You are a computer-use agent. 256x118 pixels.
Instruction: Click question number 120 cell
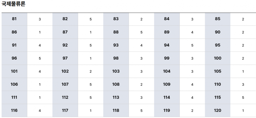(x=218, y=110)
